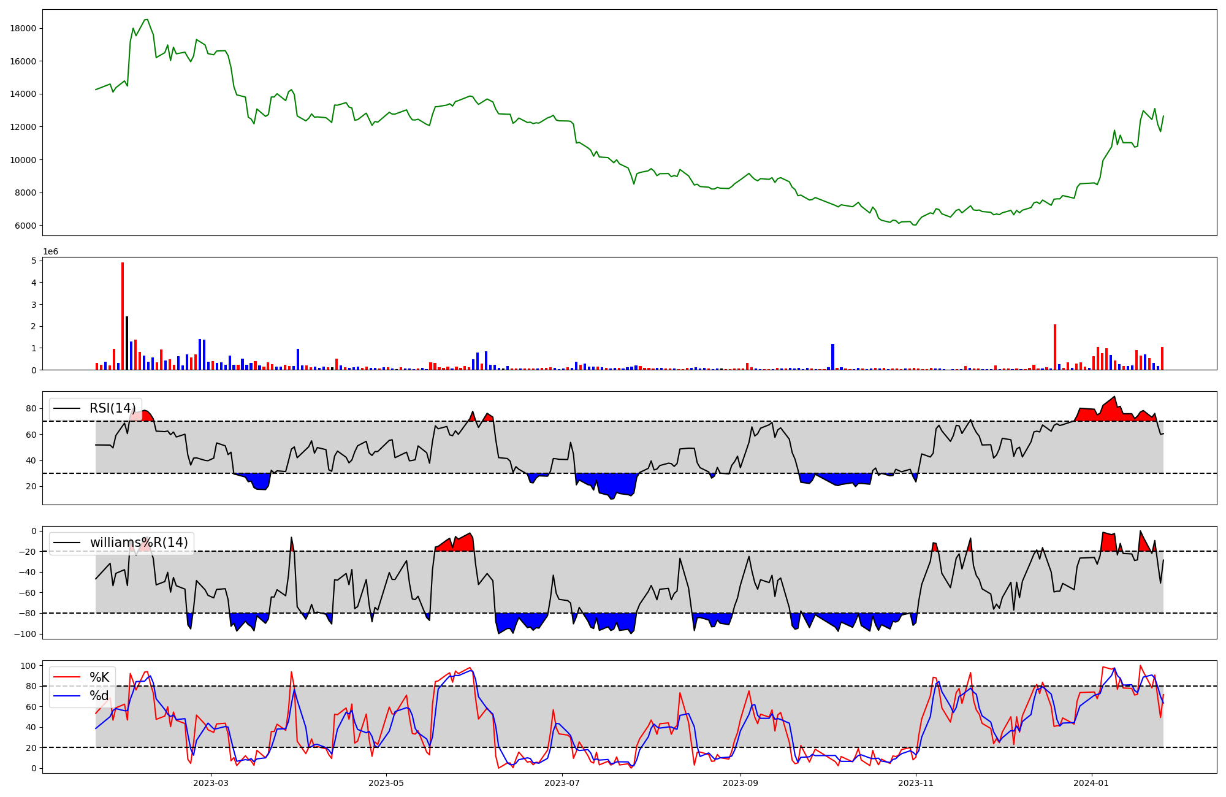This screenshot has width=1226, height=797.
Task: Click the 2023-11 date tick label
Action: tap(916, 783)
